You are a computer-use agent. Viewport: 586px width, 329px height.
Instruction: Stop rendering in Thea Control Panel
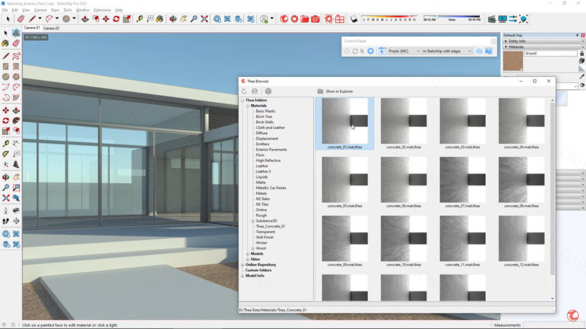(x=371, y=51)
